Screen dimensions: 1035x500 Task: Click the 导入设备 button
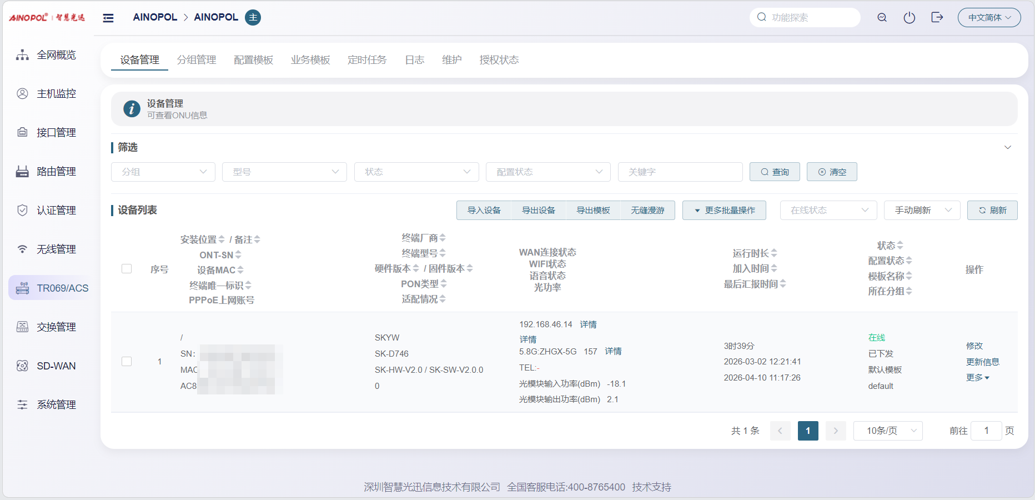point(484,211)
